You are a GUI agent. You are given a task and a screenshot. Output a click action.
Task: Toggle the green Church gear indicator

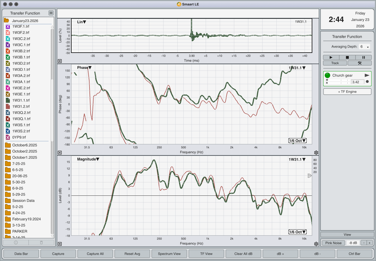(x=327, y=75)
